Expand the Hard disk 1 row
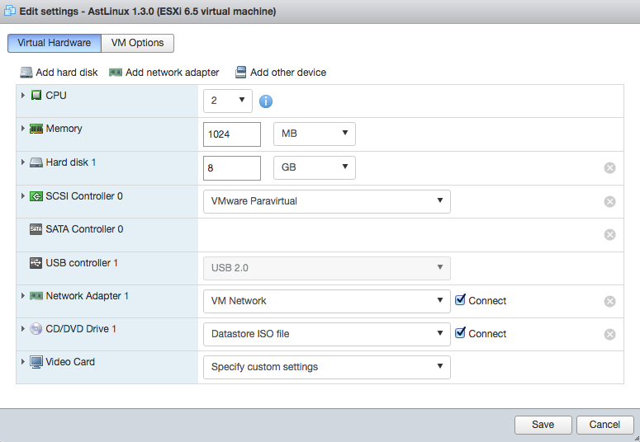This screenshot has height=442, width=640. [x=23, y=162]
